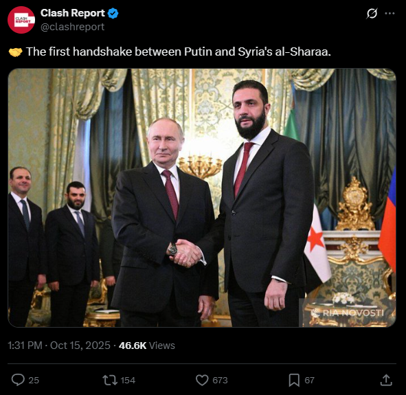This screenshot has width=406, height=395.
Task: Click the 154 reposts count
Action: click(x=128, y=381)
